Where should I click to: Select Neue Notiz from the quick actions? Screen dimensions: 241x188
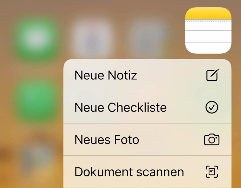click(x=147, y=75)
